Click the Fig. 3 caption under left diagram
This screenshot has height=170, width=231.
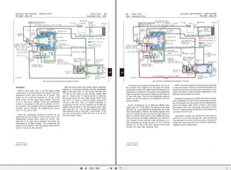tap(61, 81)
